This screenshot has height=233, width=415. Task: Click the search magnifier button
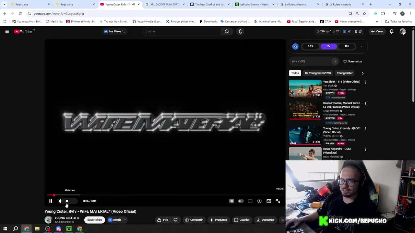click(227, 31)
